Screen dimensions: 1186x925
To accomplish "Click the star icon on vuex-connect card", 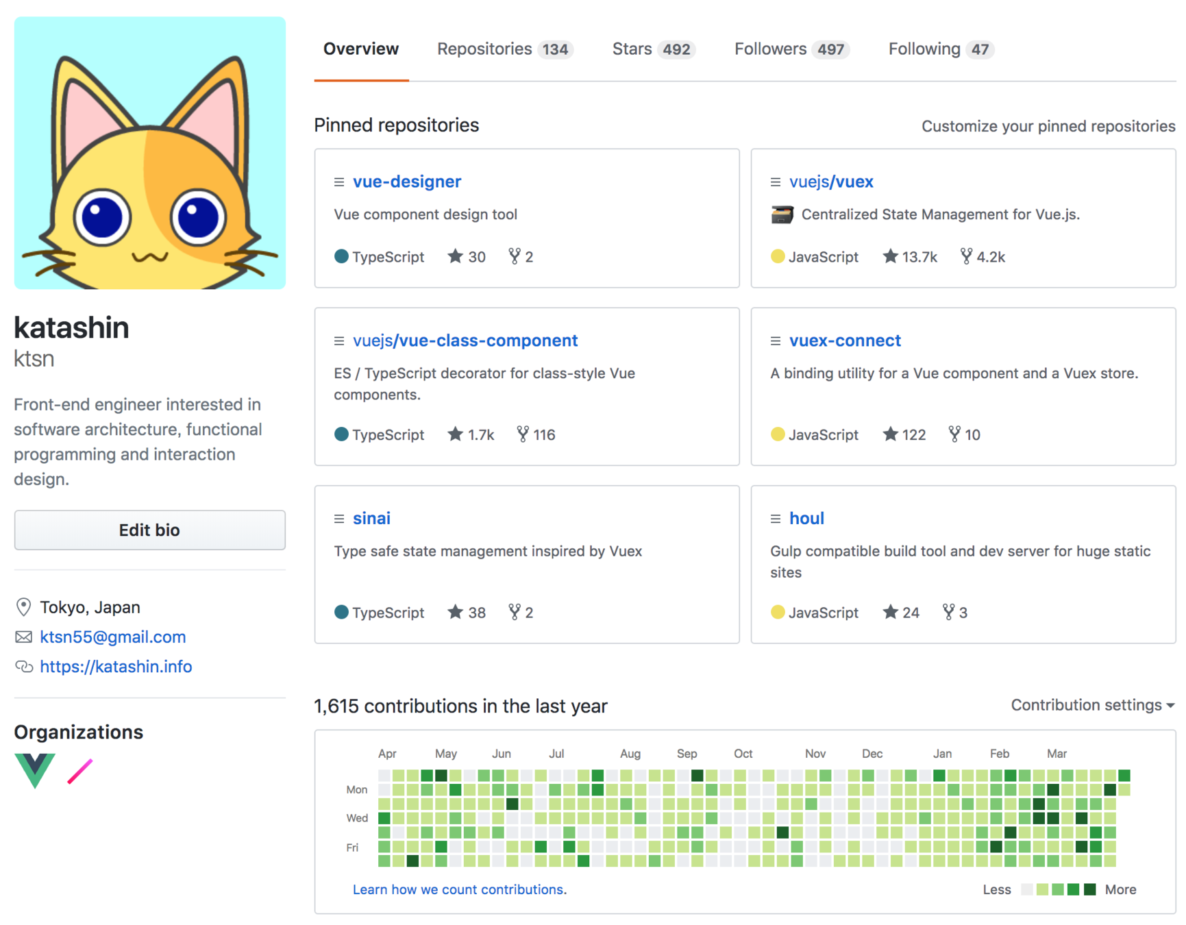I will (890, 434).
